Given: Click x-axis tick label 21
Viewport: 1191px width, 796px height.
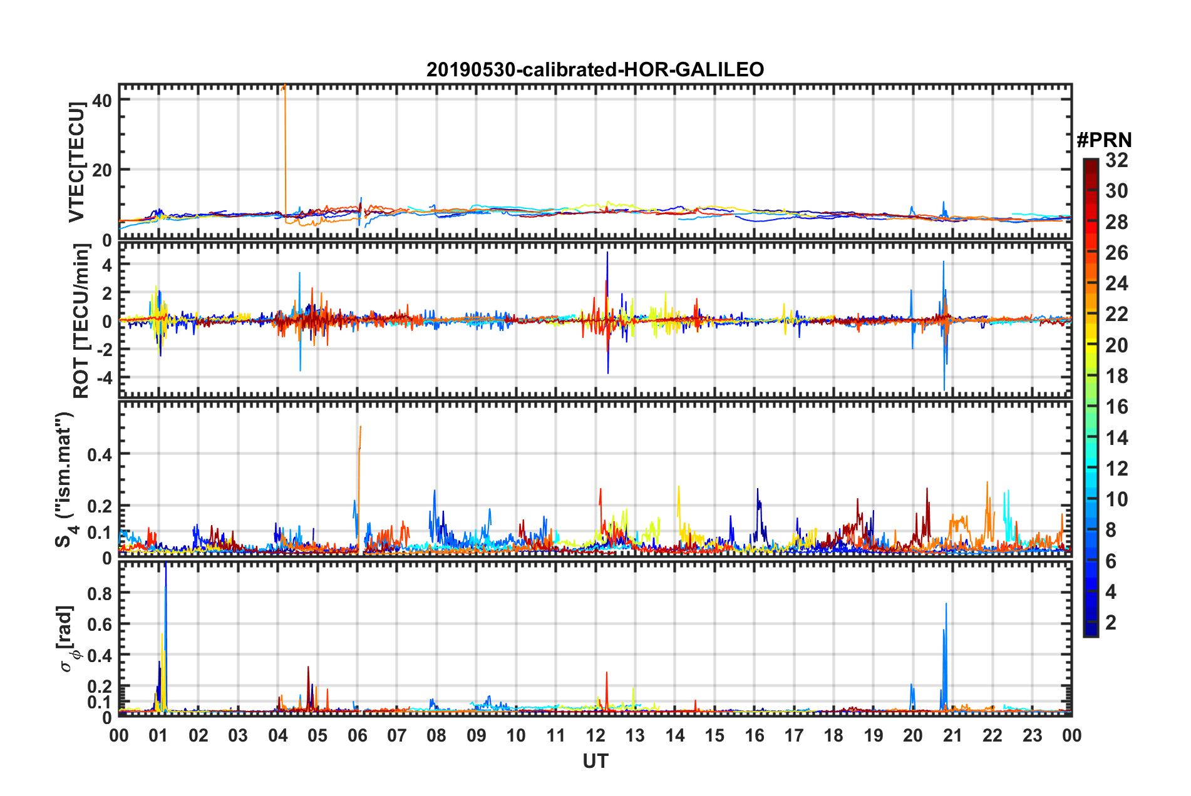Looking at the screenshot, I should [x=953, y=735].
